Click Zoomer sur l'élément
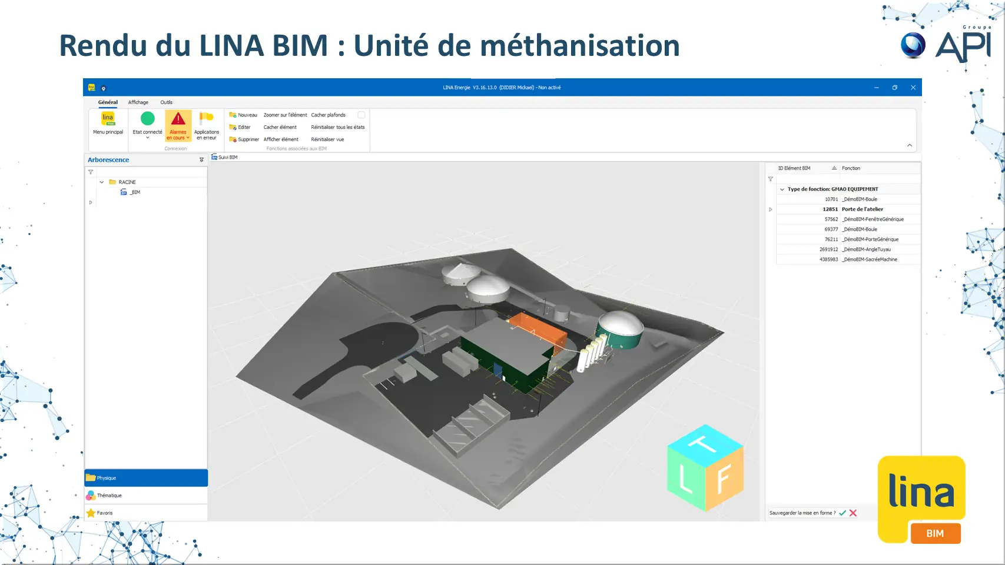This screenshot has width=1005, height=565. click(x=285, y=115)
